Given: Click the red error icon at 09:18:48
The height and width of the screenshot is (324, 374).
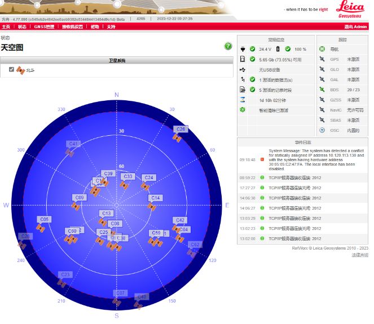Looking at the screenshot, I should pos(262,159).
